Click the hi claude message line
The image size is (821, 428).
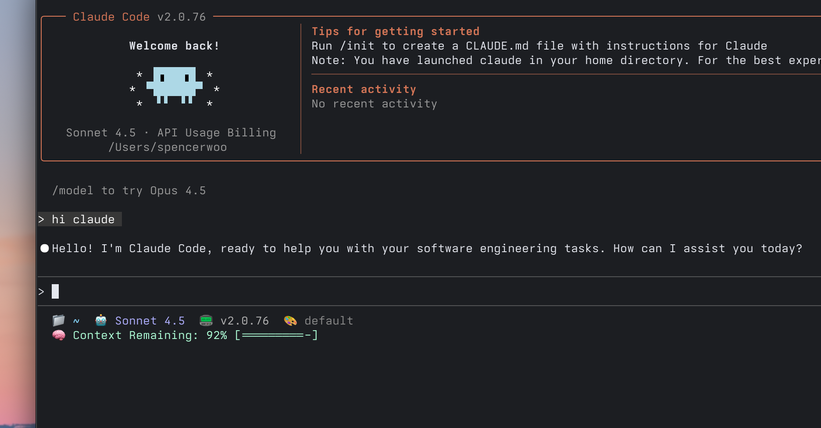pos(83,219)
